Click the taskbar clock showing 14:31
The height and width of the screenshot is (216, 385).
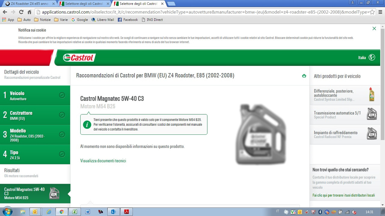(369, 212)
